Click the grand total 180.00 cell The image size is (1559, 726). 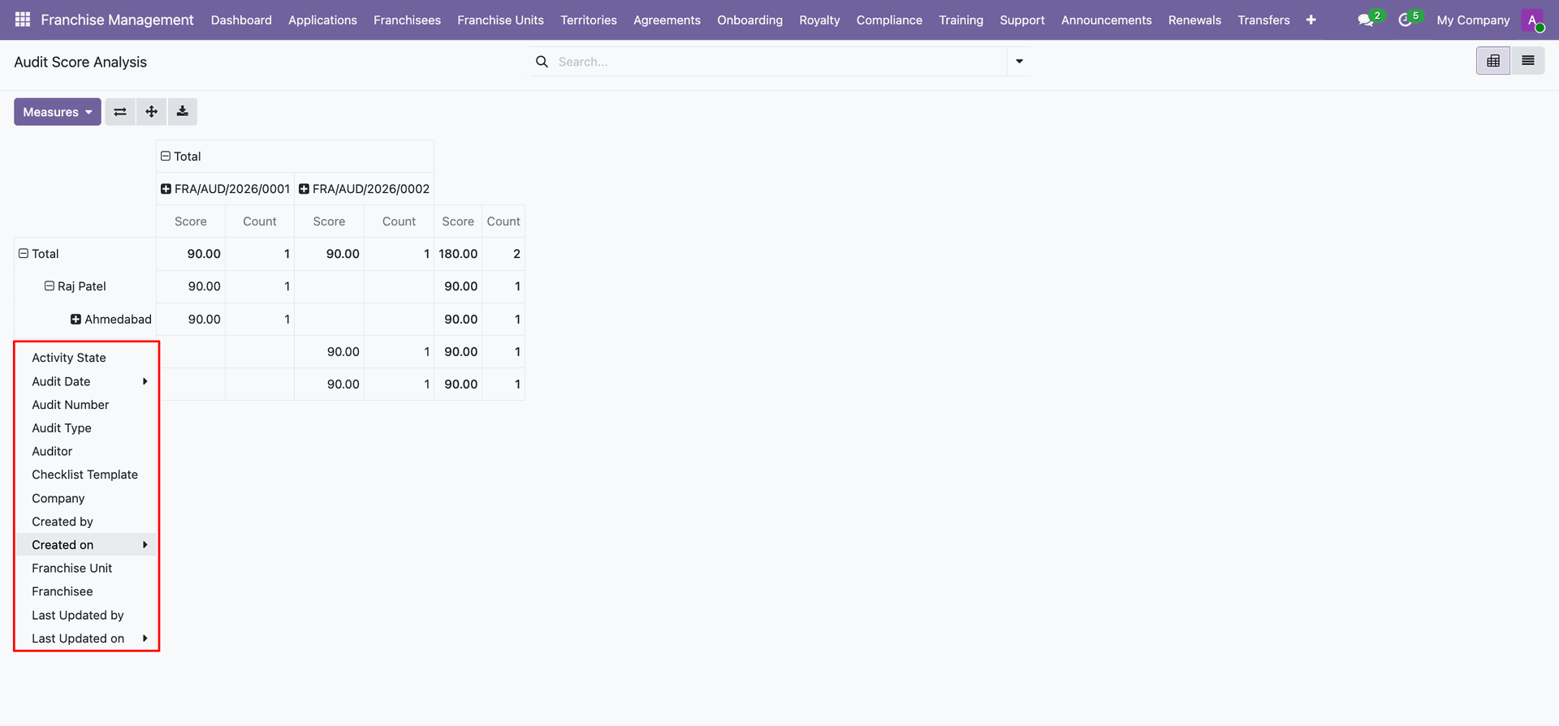(x=458, y=254)
